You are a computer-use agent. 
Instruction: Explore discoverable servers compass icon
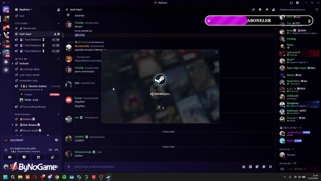click(x=6, y=70)
